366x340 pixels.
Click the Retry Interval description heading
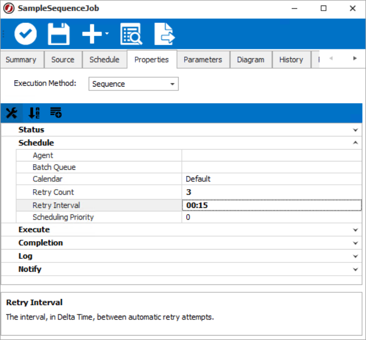pyautogui.click(x=34, y=302)
